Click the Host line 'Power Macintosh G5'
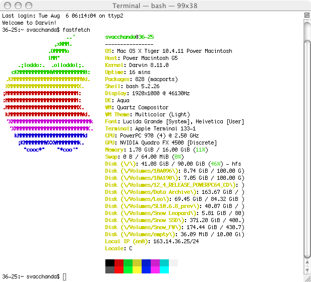The image size is (311, 282). (x=142, y=58)
